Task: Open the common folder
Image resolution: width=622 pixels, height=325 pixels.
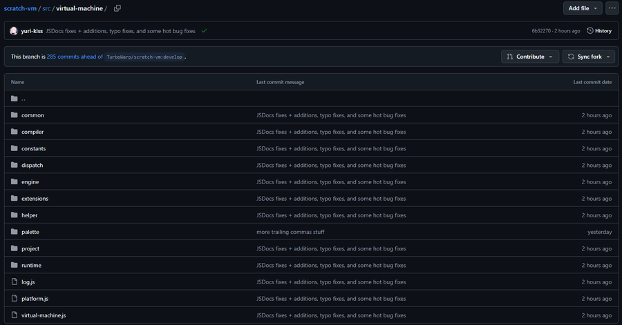Action: tap(32, 115)
